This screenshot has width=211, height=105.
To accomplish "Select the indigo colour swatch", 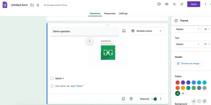I will click(188, 82).
